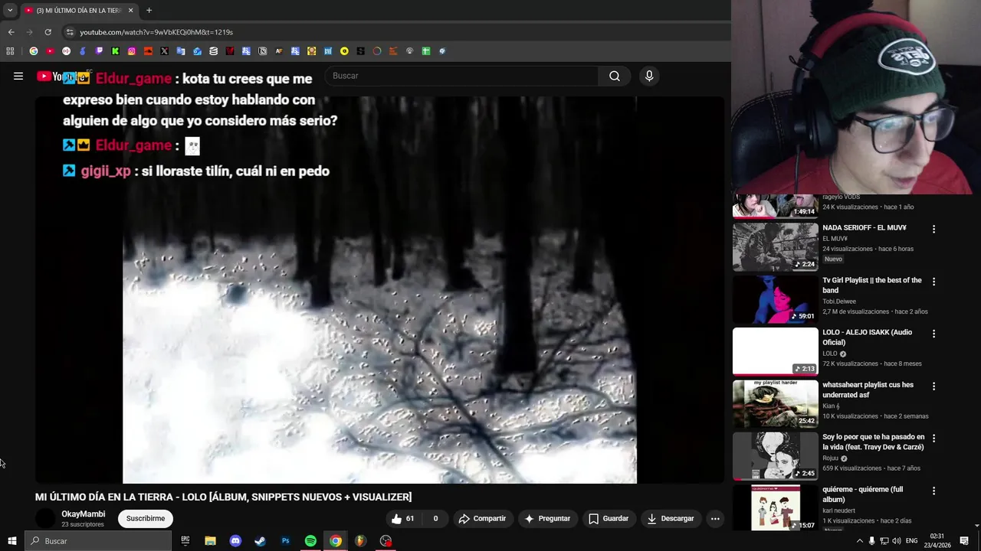Click the YouTube page scrollbar down arrow

977,526
